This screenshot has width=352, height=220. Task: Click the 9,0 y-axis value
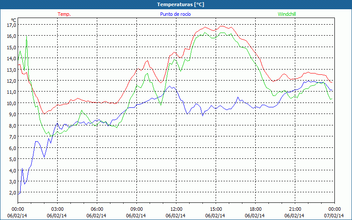[x=12, y=114]
